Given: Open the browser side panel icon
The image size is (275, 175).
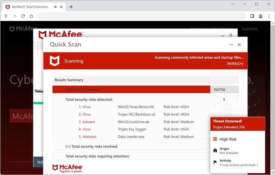Looking at the screenshot, I should click(x=252, y=16).
